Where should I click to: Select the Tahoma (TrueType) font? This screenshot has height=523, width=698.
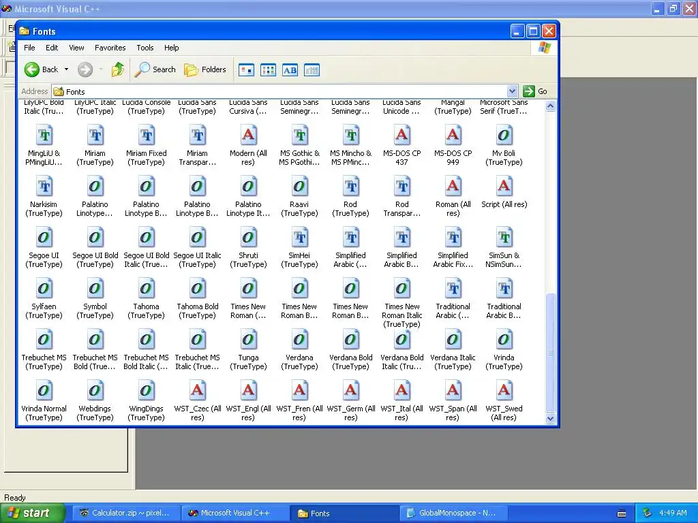pyautogui.click(x=146, y=300)
